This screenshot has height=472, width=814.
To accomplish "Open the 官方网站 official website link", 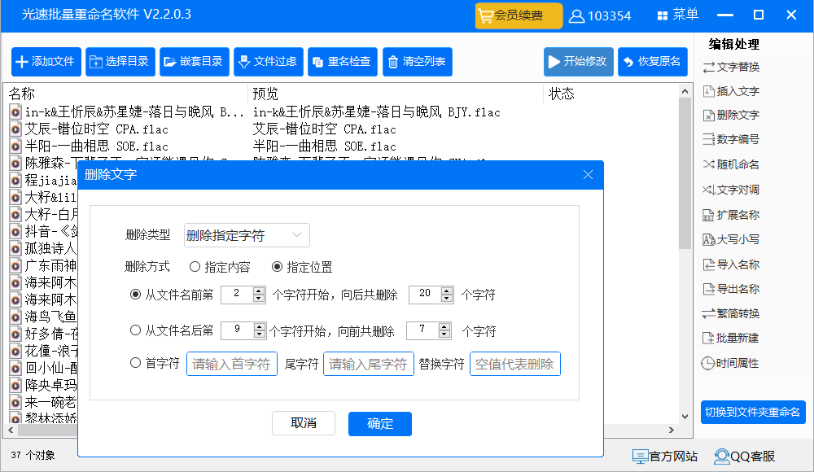I will [x=665, y=457].
